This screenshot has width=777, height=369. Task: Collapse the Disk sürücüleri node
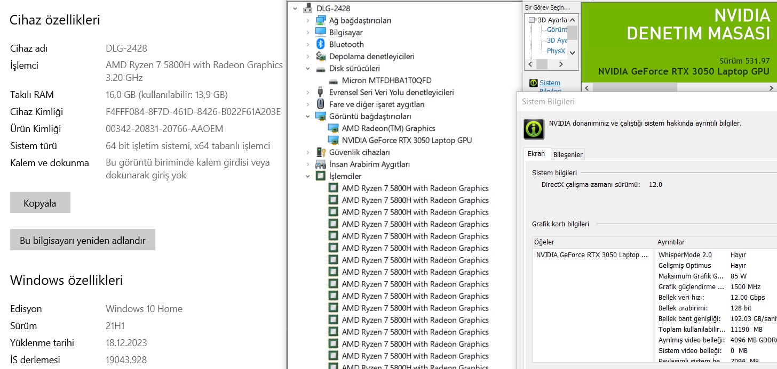tap(308, 68)
